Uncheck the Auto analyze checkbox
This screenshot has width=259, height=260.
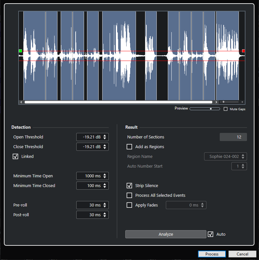(211, 234)
